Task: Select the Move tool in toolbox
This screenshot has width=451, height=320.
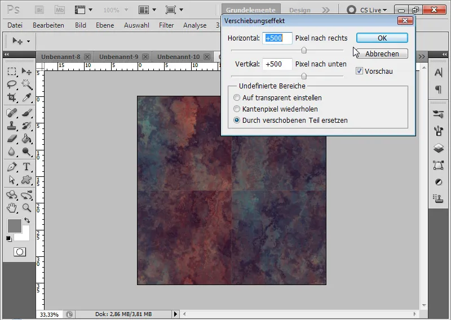Action: pos(26,72)
